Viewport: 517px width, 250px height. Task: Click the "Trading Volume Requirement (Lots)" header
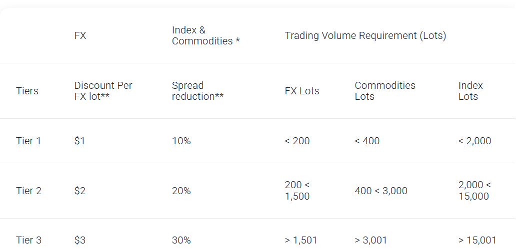click(365, 35)
